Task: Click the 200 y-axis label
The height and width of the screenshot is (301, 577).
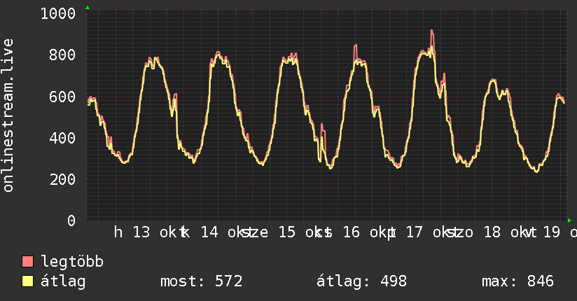Action: (62, 180)
